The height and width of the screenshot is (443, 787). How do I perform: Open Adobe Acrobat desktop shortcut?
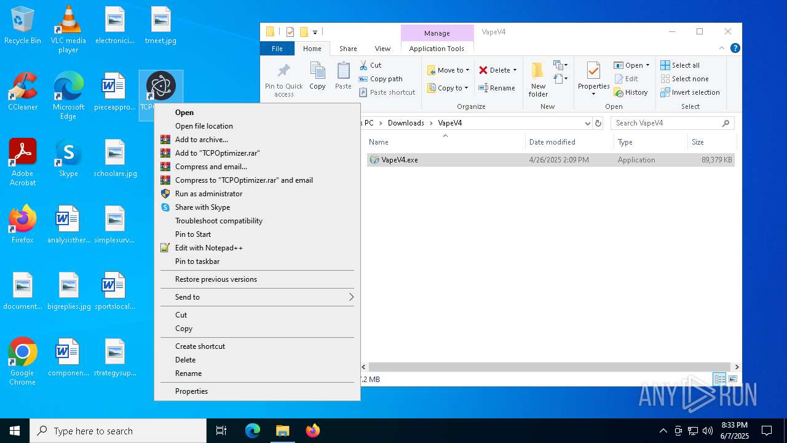tap(23, 162)
